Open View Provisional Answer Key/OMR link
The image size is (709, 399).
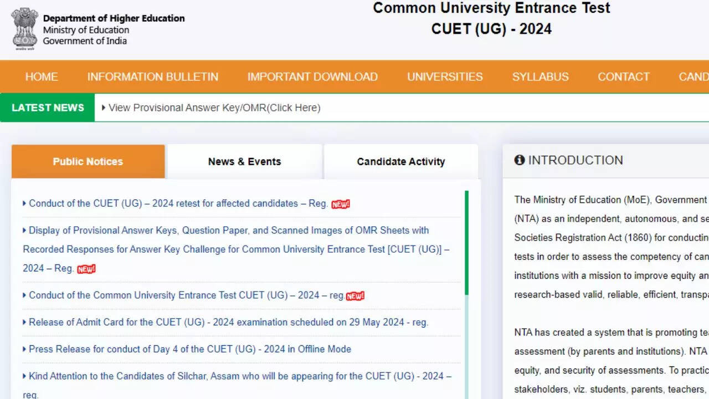click(214, 108)
